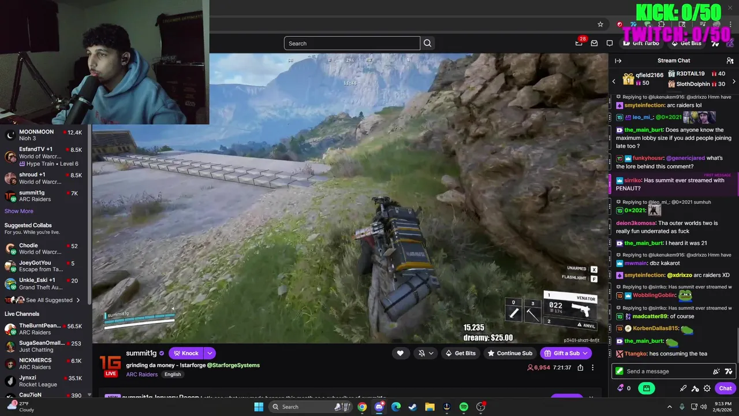Open browser extensions puzzle icon
The height and width of the screenshot is (416, 739).
(662, 24)
